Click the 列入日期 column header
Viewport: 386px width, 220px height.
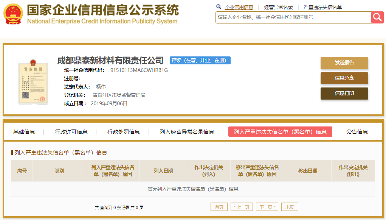pyautogui.click(x=163, y=171)
